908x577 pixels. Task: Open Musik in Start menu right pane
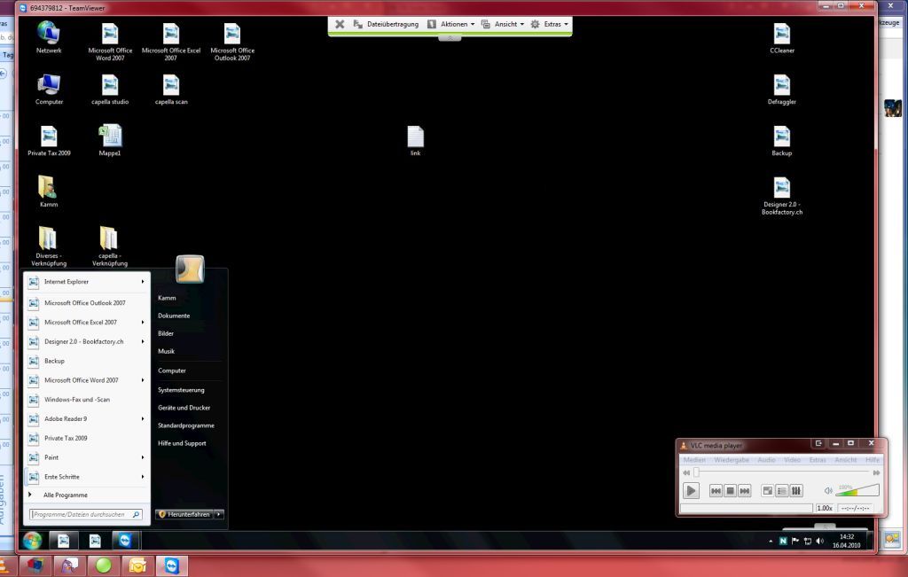[x=166, y=351]
